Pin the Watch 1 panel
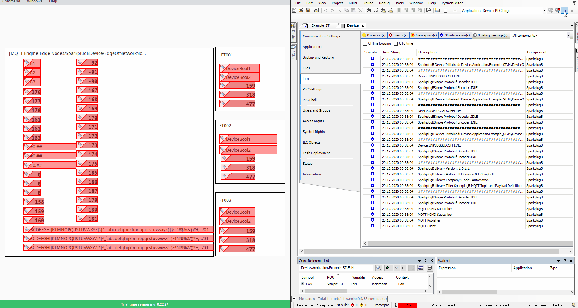 pos(565,261)
